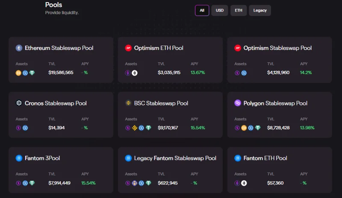The height and width of the screenshot is (198, 342).
Task: Open the Fantom ETH Pool title
Action: [x=265, y=158]
